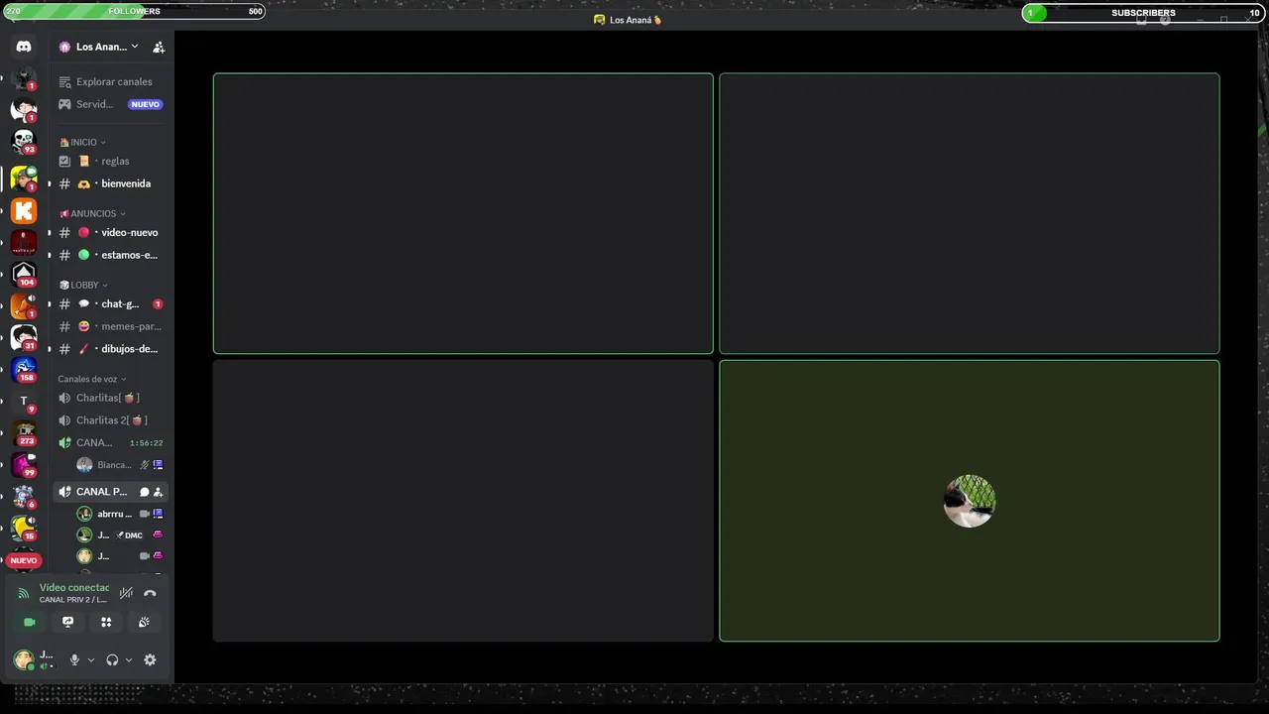Disconnect from the voice call

coord(150,593)
